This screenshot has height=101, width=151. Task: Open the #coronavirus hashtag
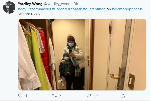pos(40,9)
